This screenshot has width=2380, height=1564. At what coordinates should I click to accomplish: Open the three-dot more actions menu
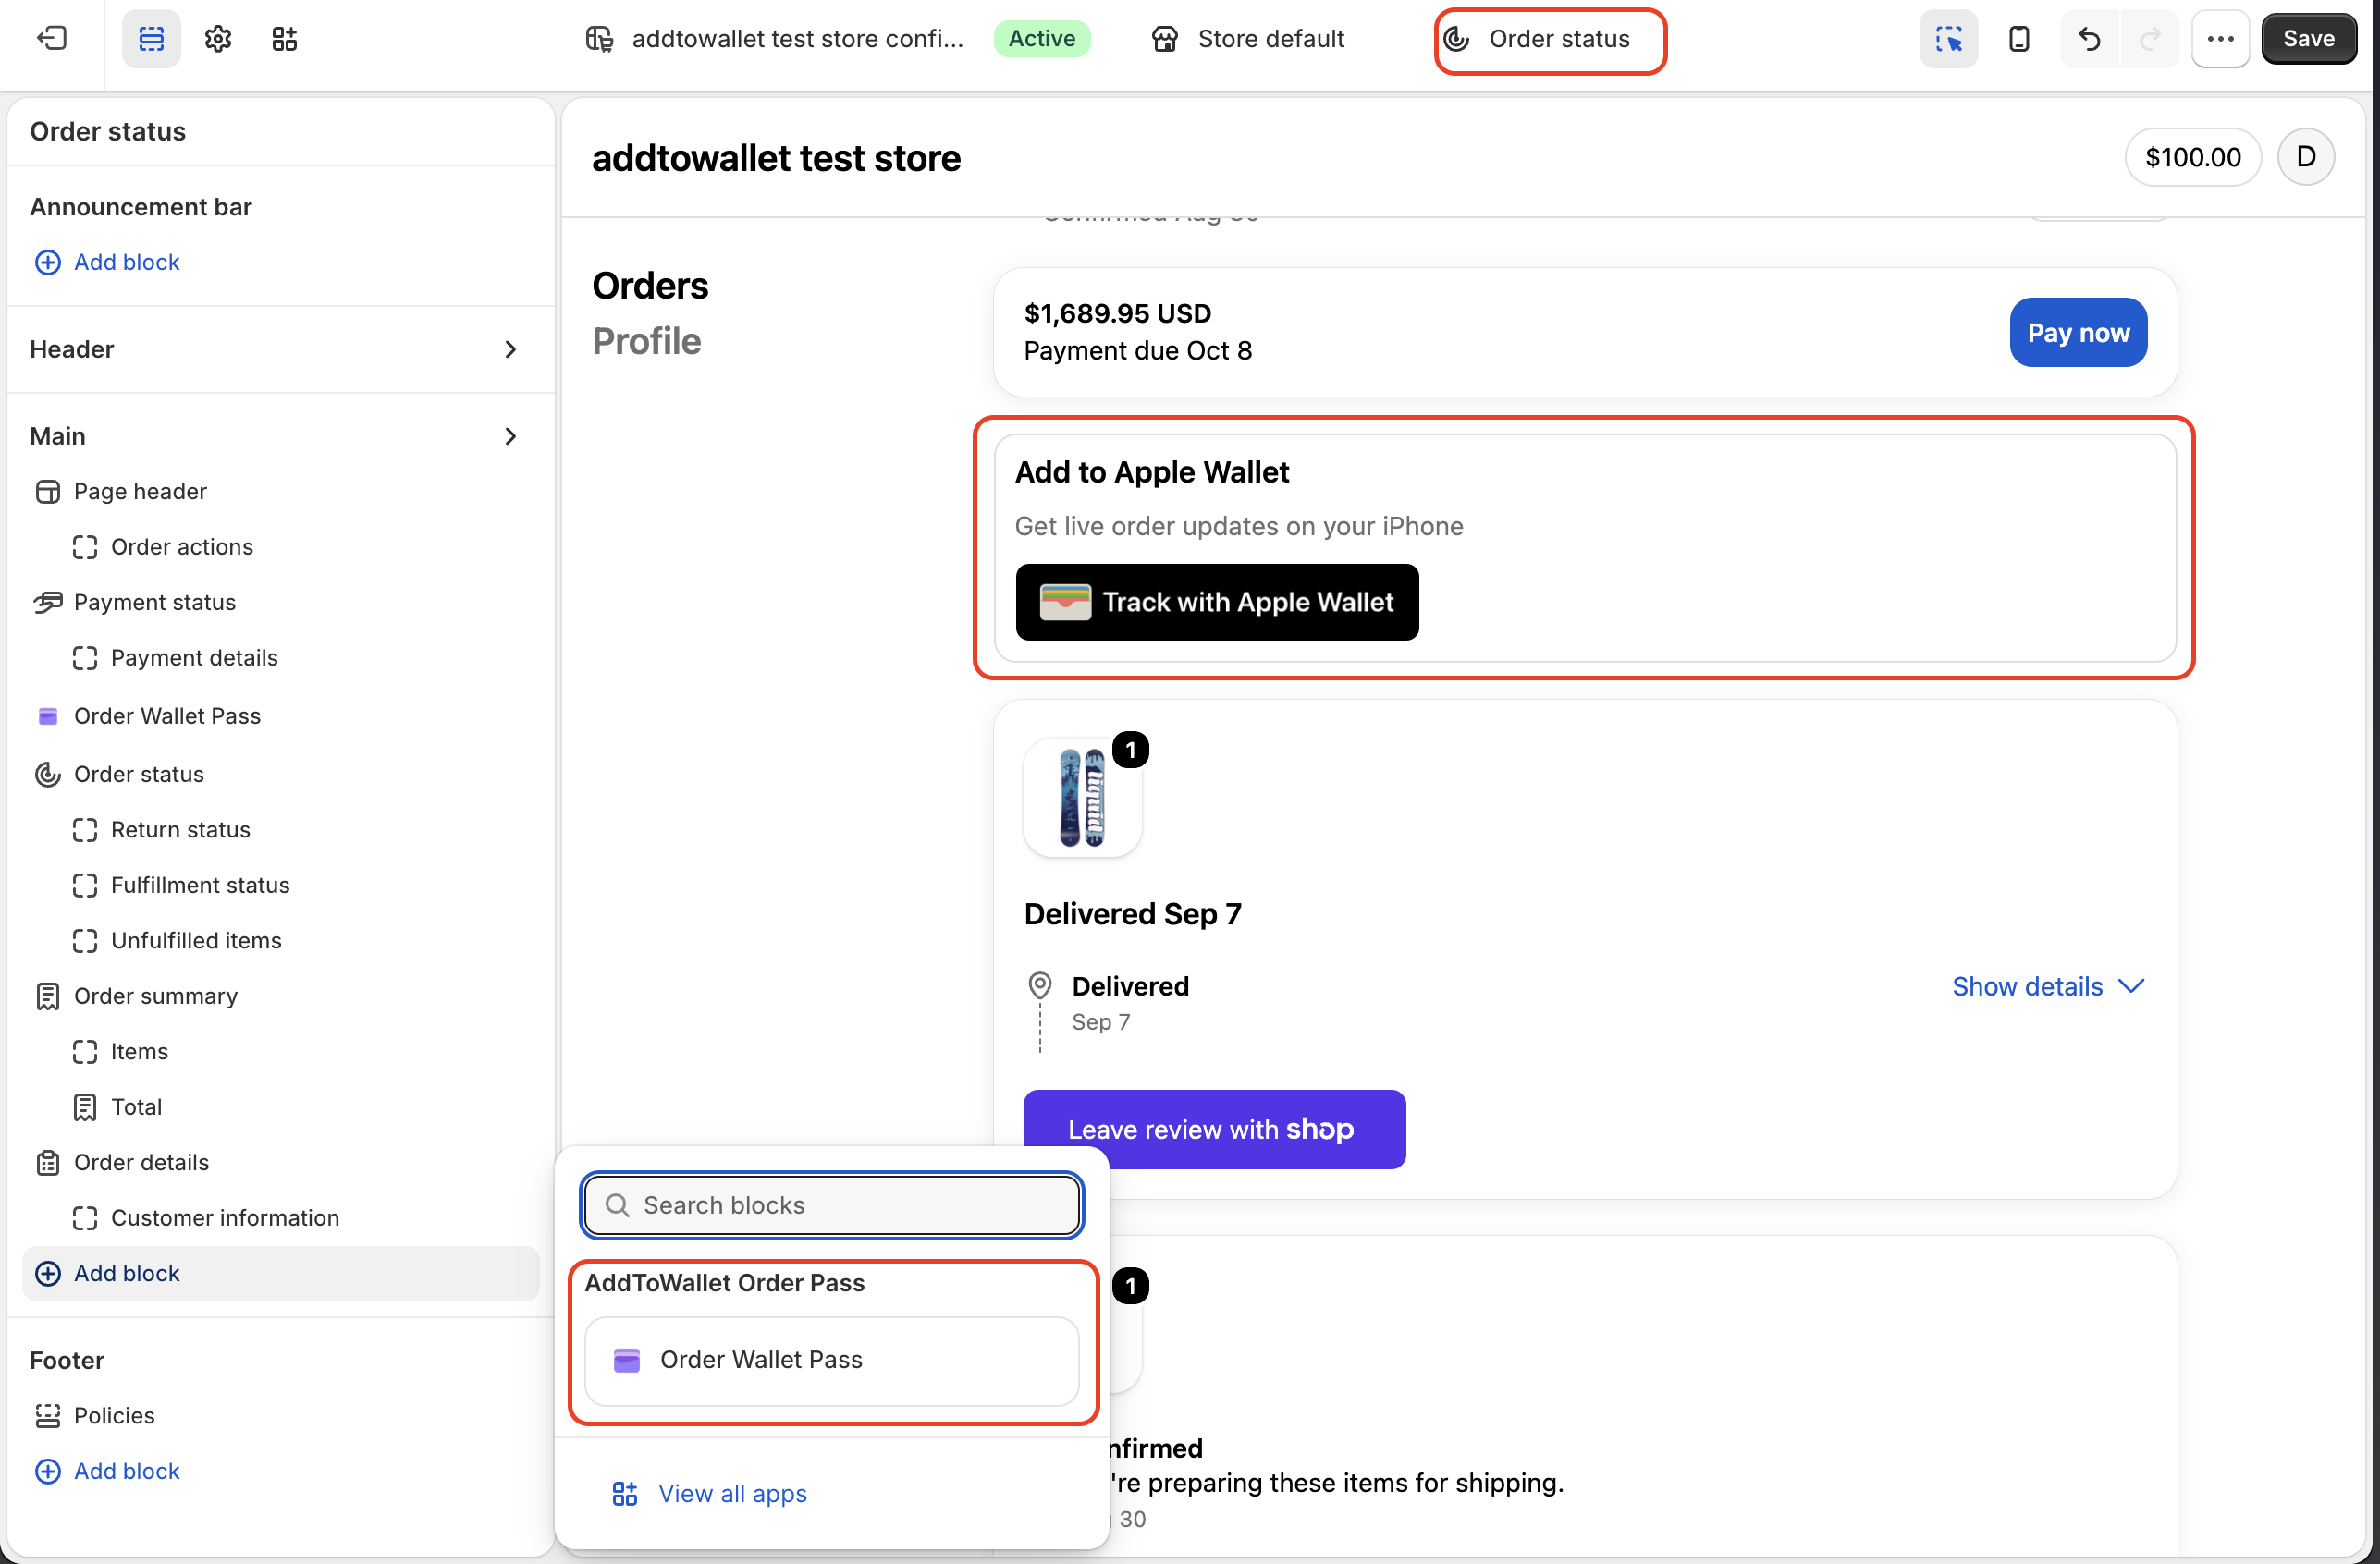2220,39
